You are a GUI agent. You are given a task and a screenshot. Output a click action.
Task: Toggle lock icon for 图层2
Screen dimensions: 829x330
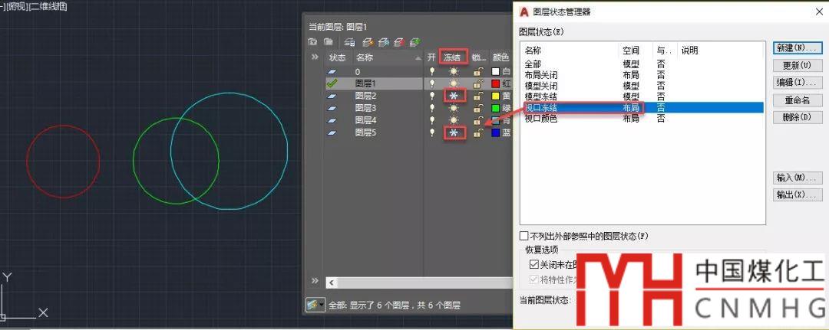point(477,96)
